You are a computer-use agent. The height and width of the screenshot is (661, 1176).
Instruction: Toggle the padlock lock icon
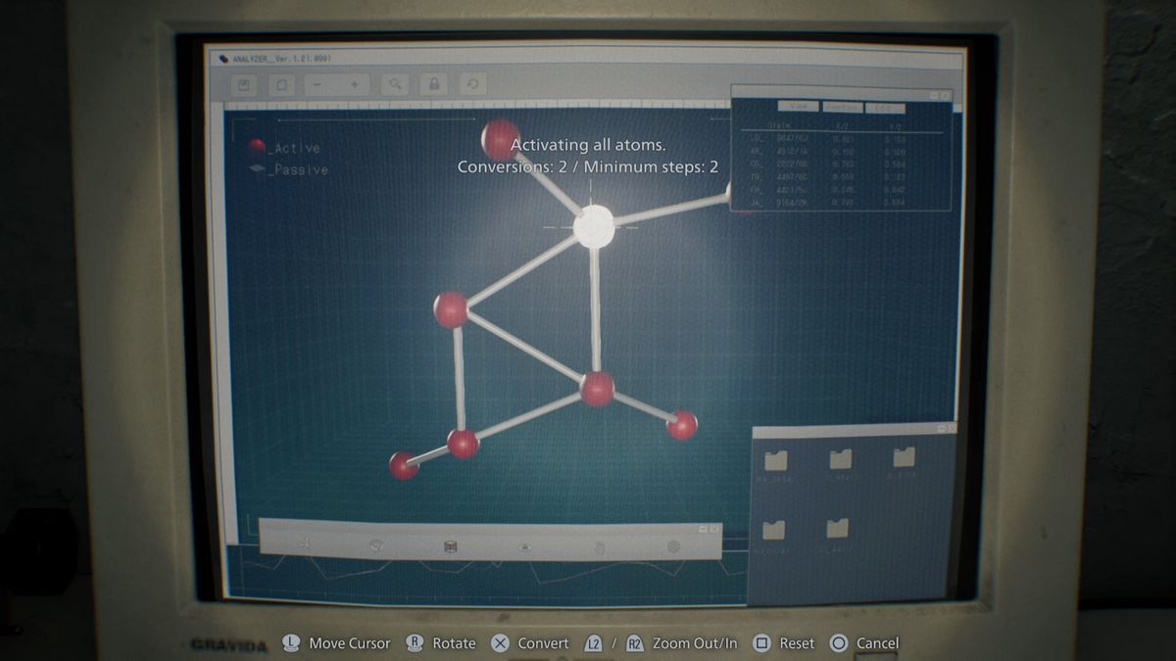click(x=433, y=85)
